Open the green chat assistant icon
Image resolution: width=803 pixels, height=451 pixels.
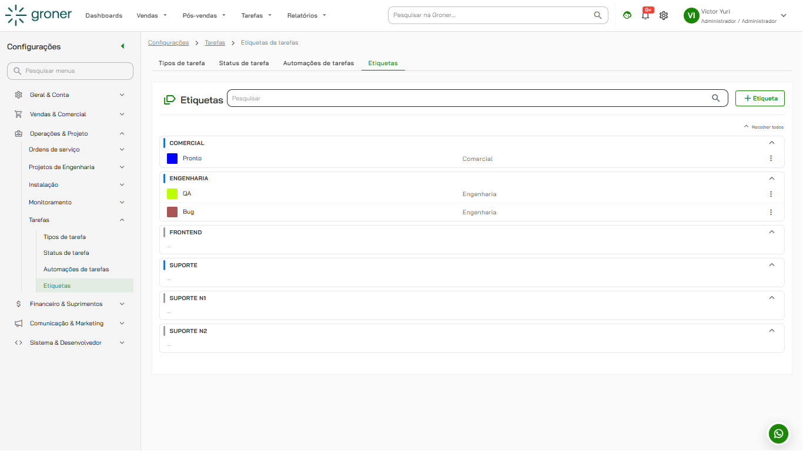tap(627, 15)
